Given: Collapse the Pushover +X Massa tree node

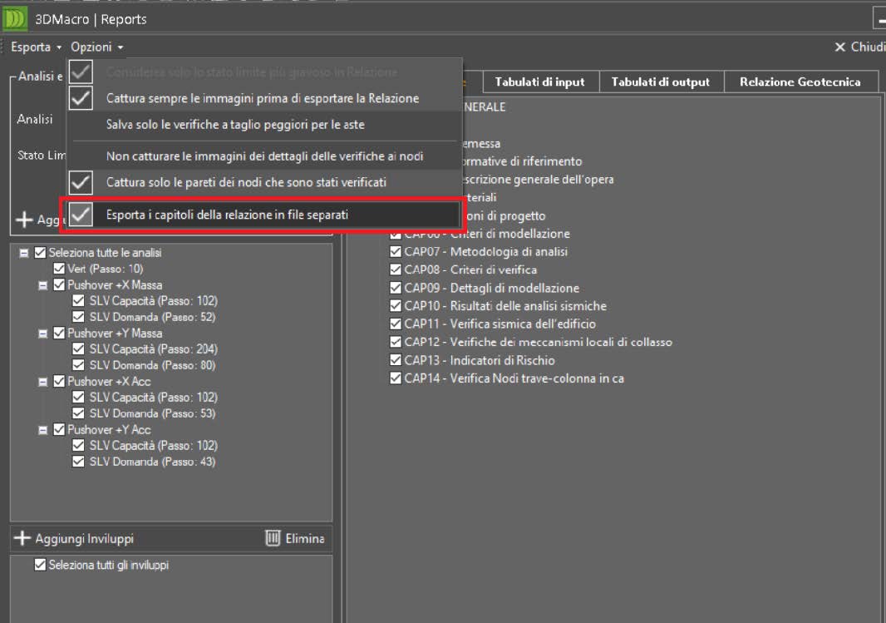Looking at the screenshot, I should [43, 285].
